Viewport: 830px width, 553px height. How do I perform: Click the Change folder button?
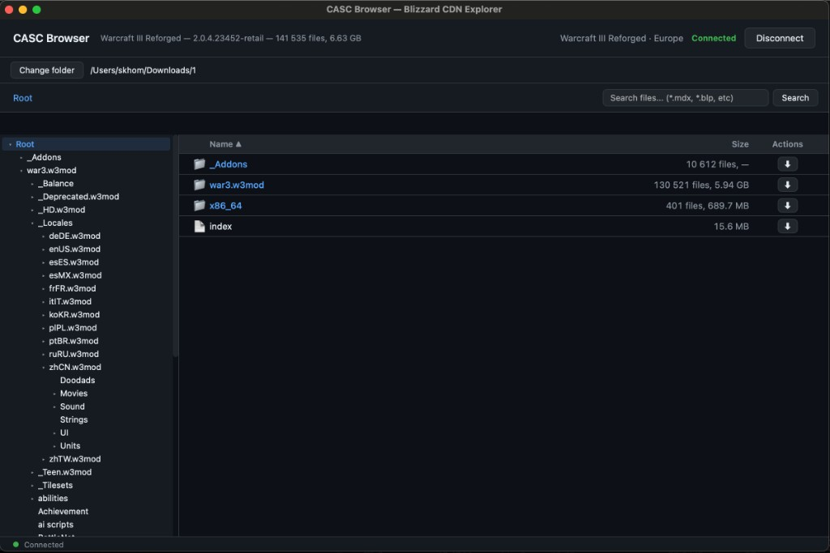[46, 70]
